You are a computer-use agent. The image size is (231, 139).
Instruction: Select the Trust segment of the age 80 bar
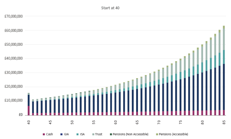pos(202,54)
